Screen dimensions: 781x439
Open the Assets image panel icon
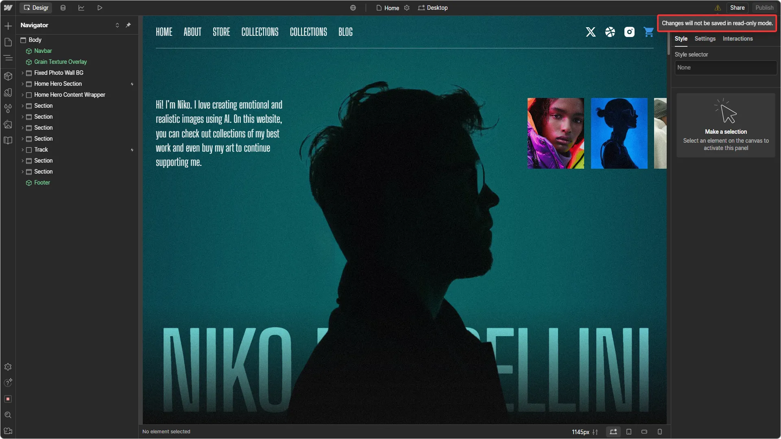(8, 124)
